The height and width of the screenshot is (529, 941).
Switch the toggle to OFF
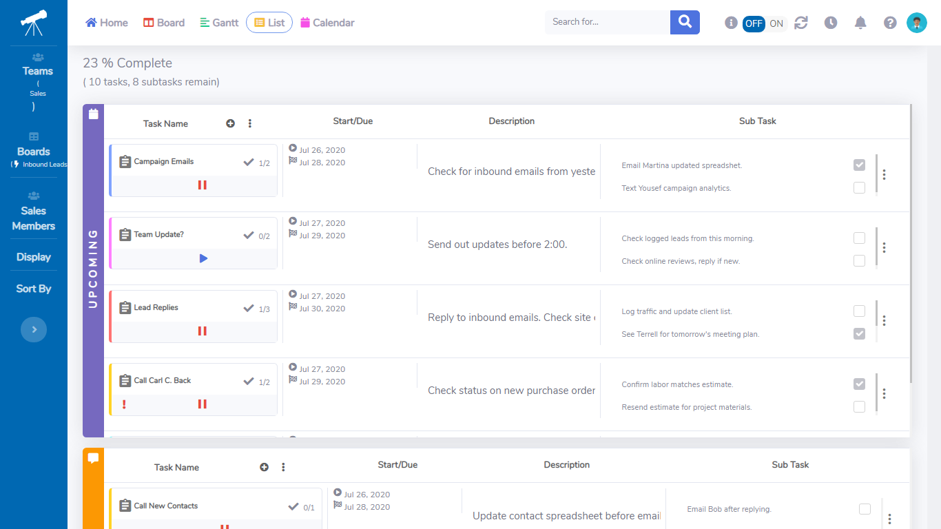(x=754, y=23)
